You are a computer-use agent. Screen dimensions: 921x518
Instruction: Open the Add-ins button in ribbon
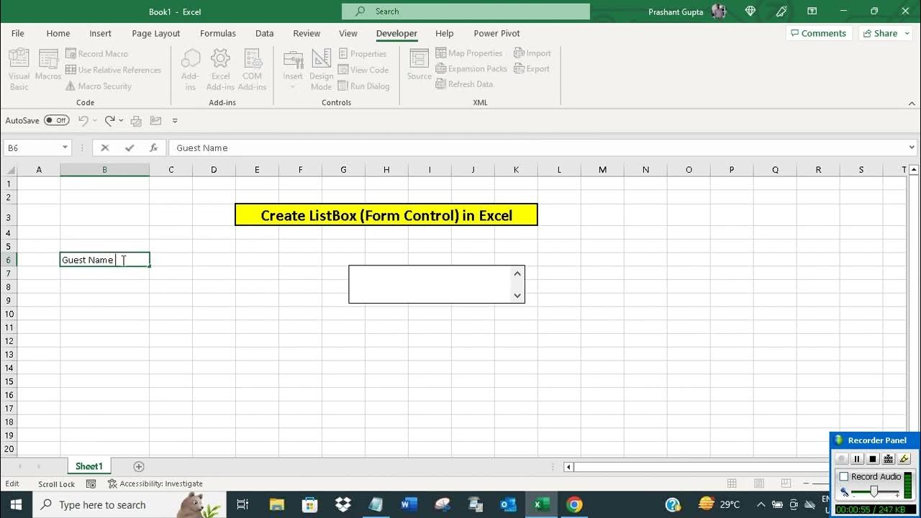tap(190, 69)
